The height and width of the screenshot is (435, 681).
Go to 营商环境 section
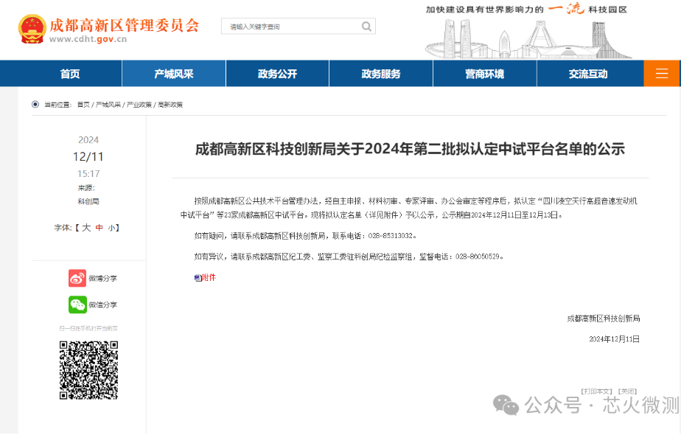484,74
